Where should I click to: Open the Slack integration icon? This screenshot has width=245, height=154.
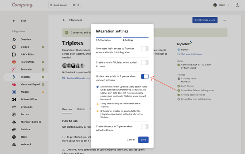pyautogui.click(x=14, y=137)
